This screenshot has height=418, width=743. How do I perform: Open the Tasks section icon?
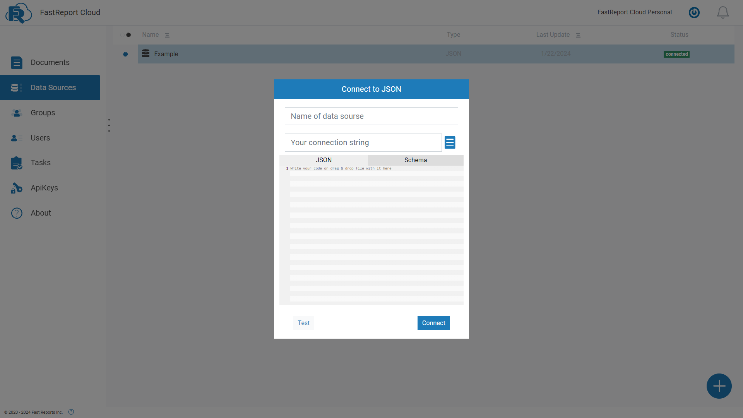click(17, 163)
